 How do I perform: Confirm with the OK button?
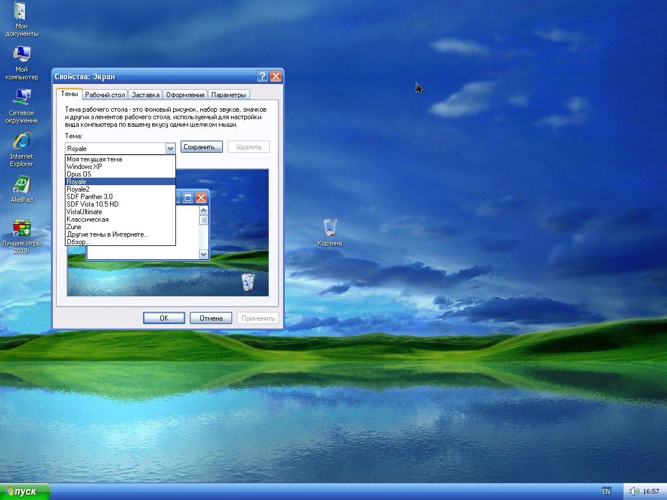pyautogui.click(x=164, y=317)
